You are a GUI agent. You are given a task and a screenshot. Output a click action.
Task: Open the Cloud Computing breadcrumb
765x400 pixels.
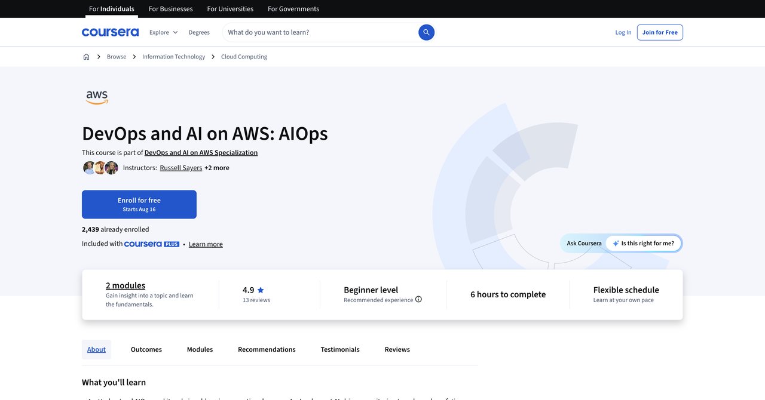(x=244, y=57)
